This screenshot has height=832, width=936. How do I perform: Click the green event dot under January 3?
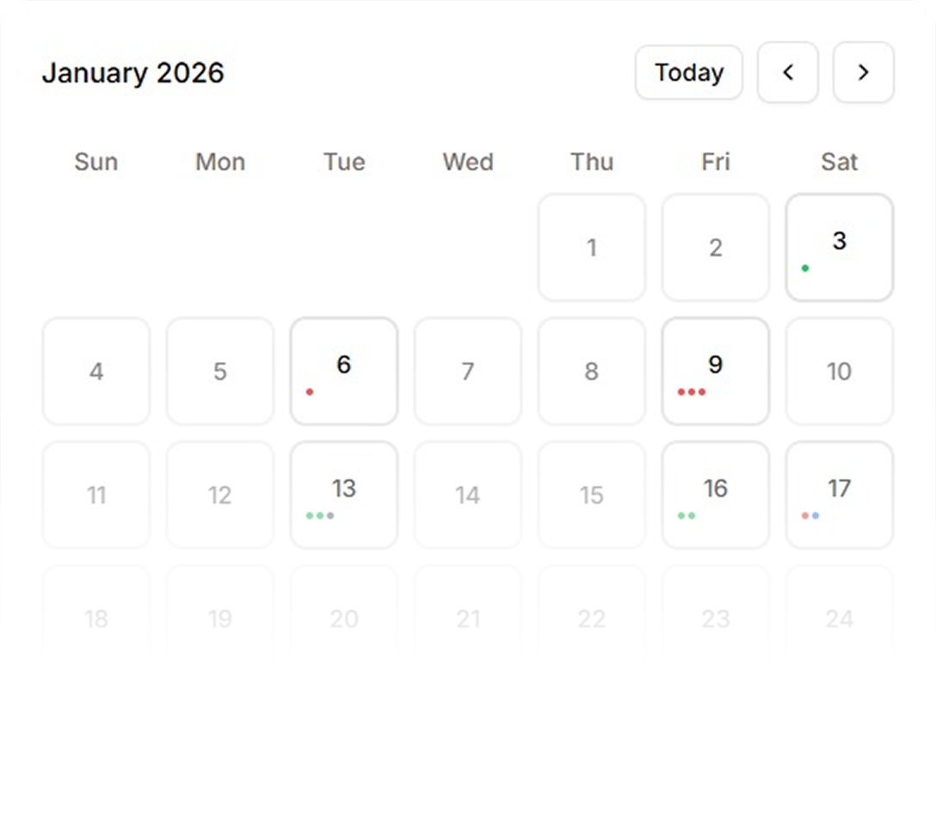click(x=806, y=267)
